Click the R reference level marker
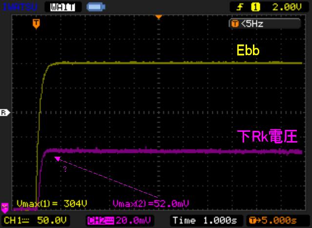Viewport: 312px width, 228px height. (5, 113)
